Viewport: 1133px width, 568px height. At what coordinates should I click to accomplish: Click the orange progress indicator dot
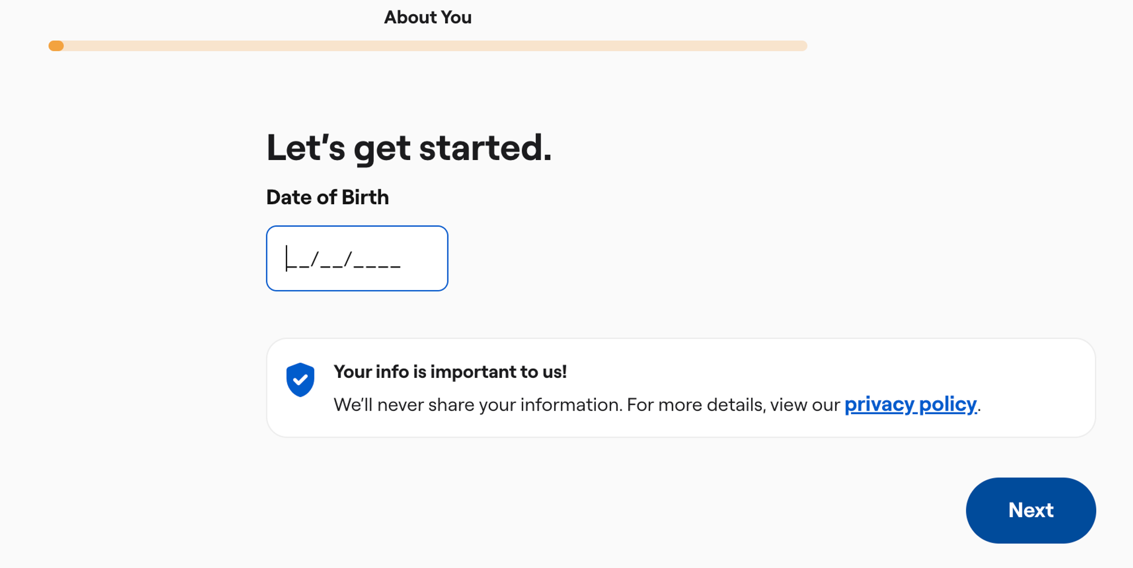point(56,46)
